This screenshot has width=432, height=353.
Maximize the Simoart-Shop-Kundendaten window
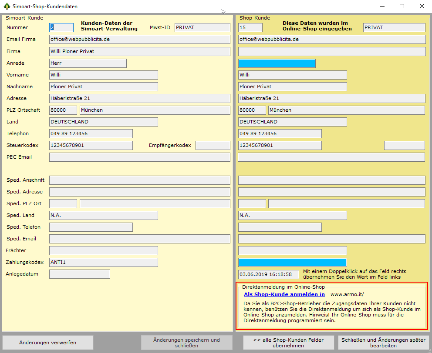(402, 7)
